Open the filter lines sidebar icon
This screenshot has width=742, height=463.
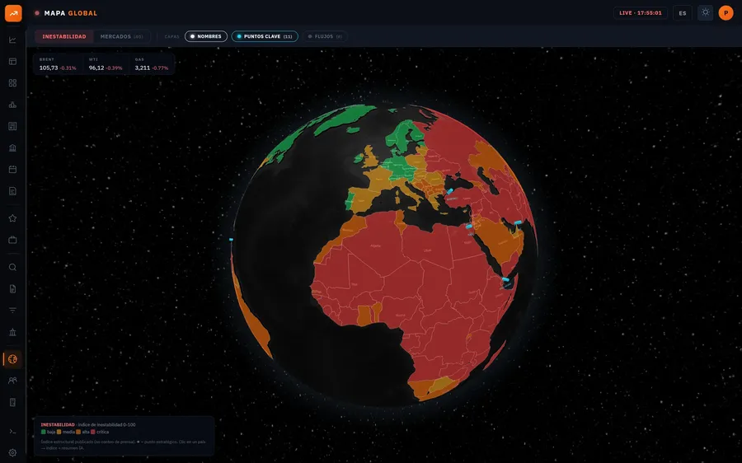[x=12, y=311]
